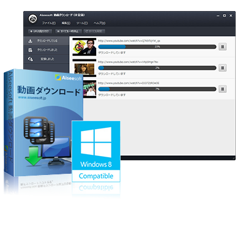The image size is (243, 227).
Task: Click the first YouTube URL link
Action: point(129,41)
